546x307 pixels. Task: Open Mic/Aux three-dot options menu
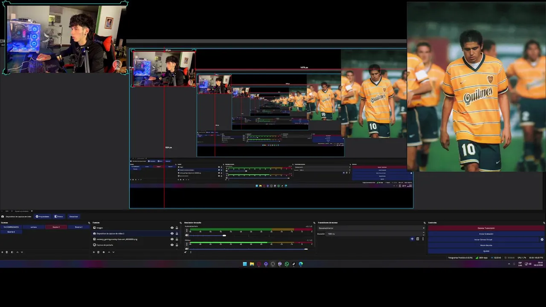(x=186, y=244)
